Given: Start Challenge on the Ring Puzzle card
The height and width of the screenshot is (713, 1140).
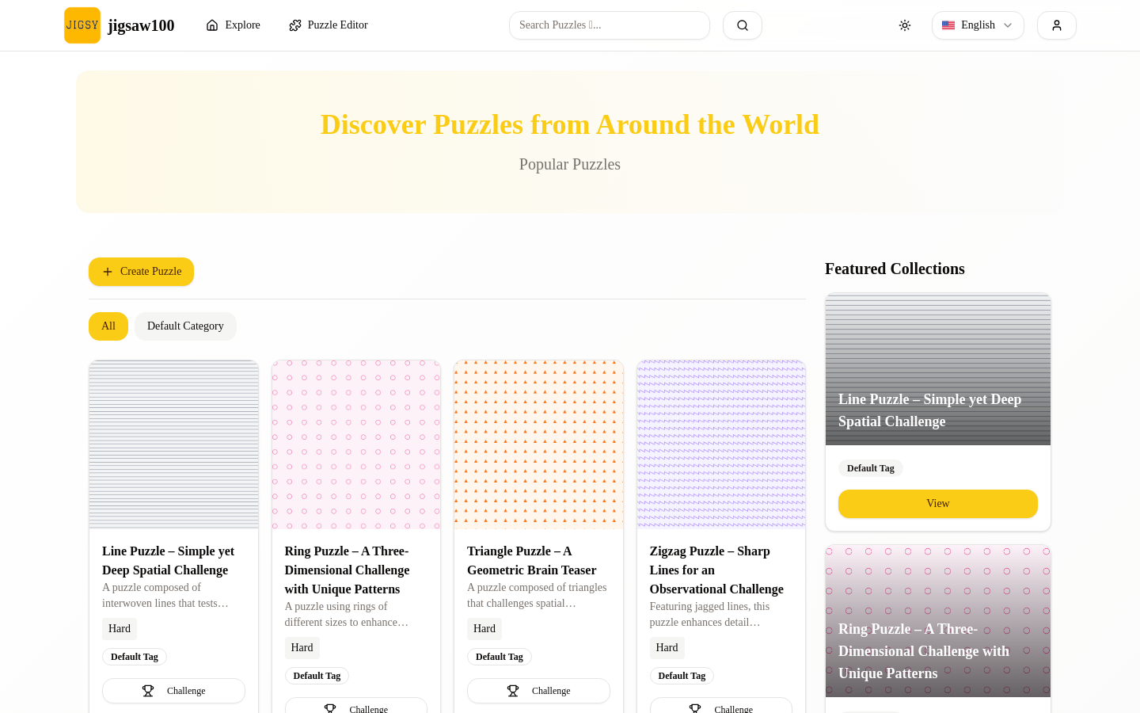Looking at the screenshot, I should pyautogui.click(x=356, y=706).
